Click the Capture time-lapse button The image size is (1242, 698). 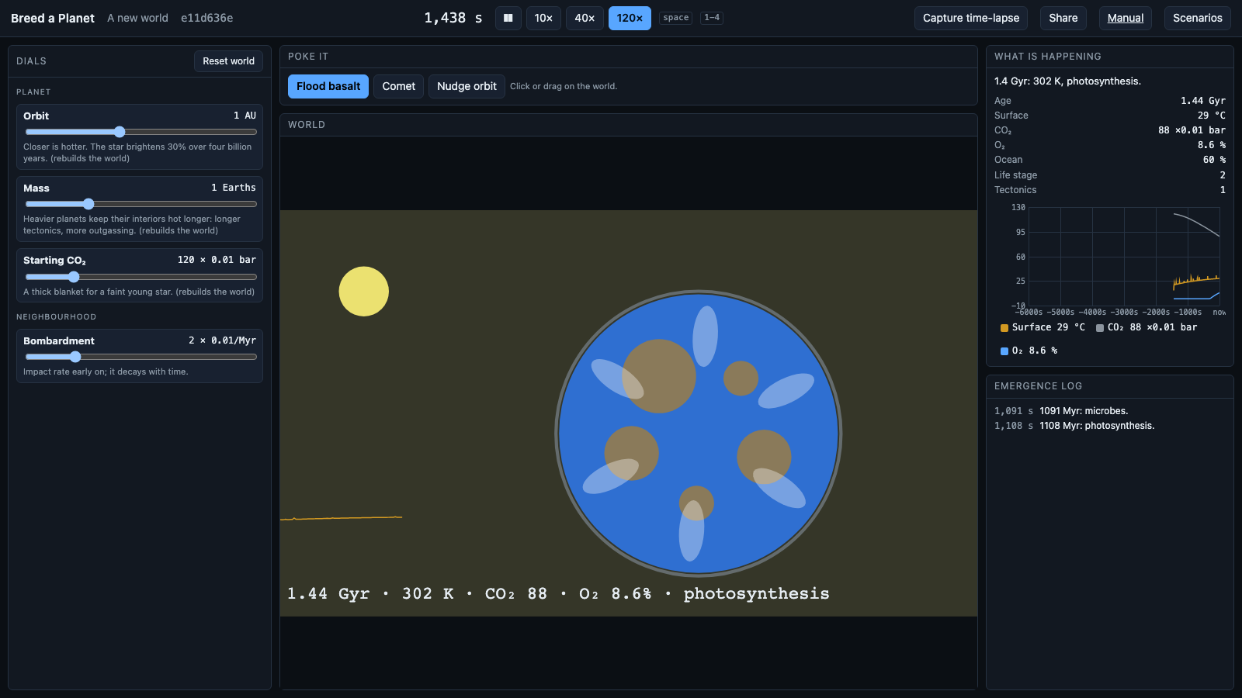[x=971, y=18]
